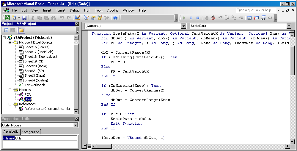Open the File menu

coord(14,10)
